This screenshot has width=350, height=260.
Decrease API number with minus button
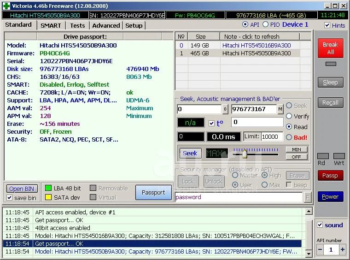pos(320,249)
